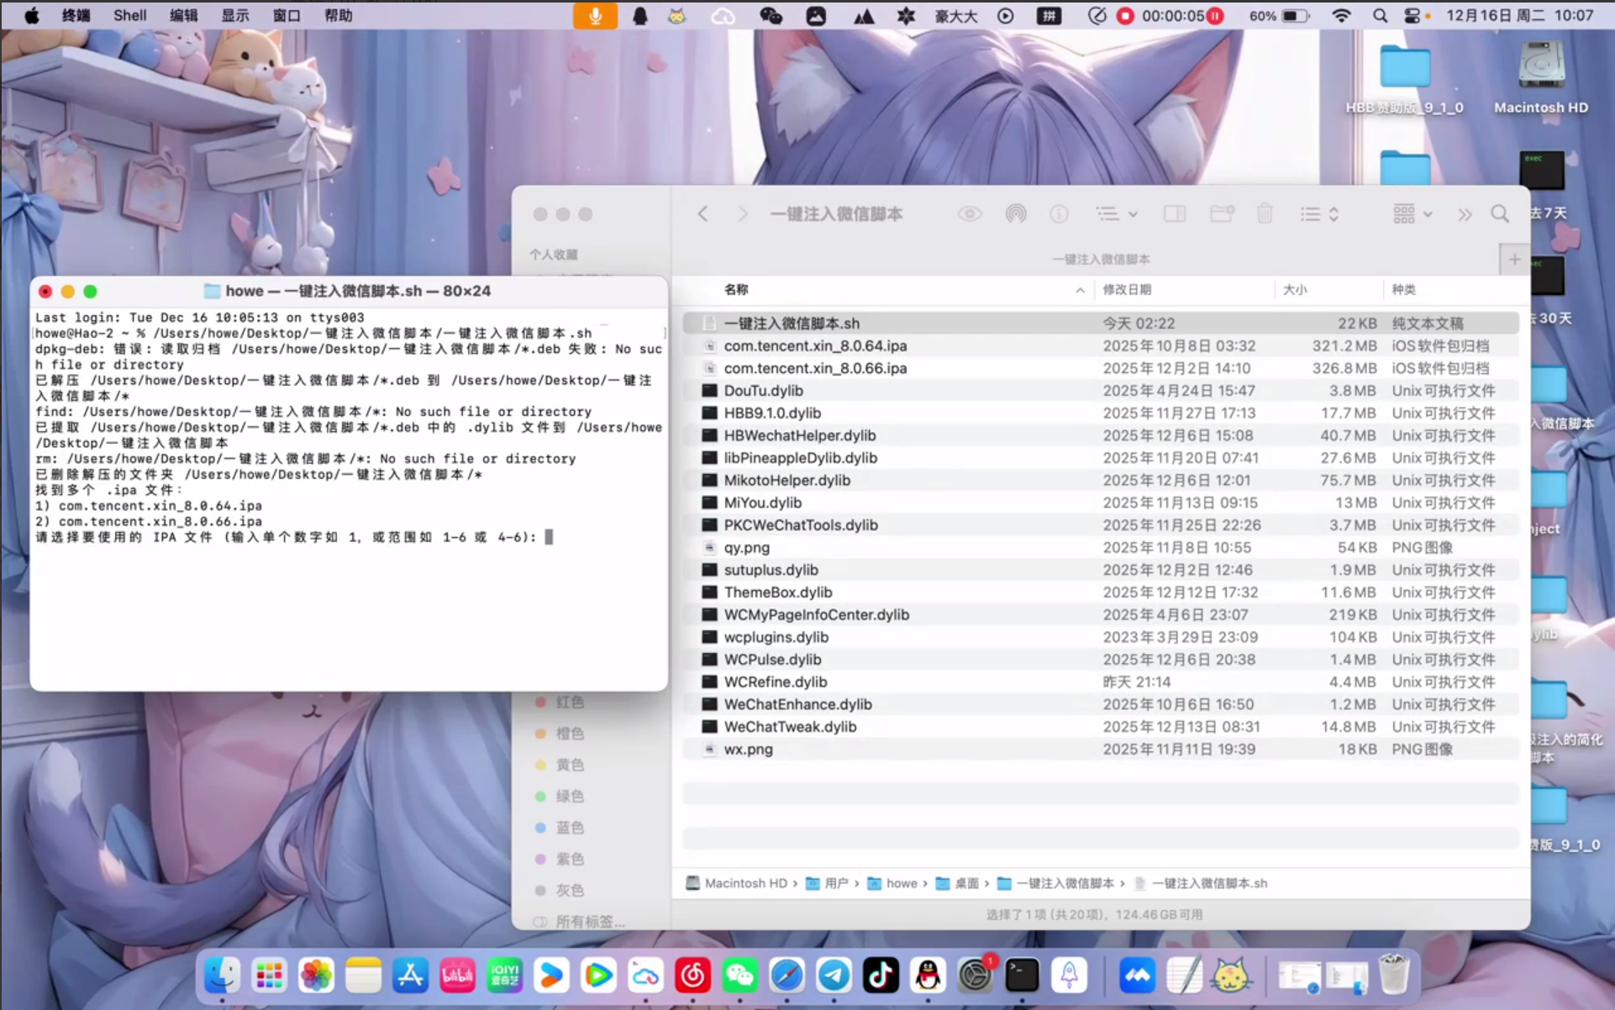This screenshot has height=1010, width=1615.
Task: Open Finder search magnifier icon
Action: [x=1500, y=214]
